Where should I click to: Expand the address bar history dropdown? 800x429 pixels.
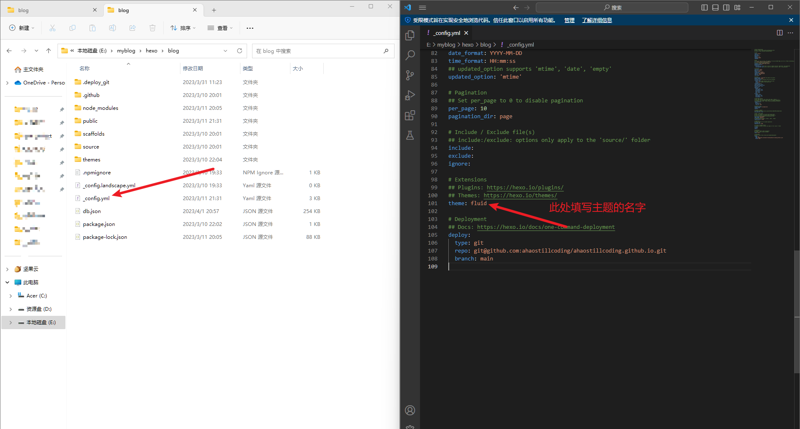click(225, 51)
